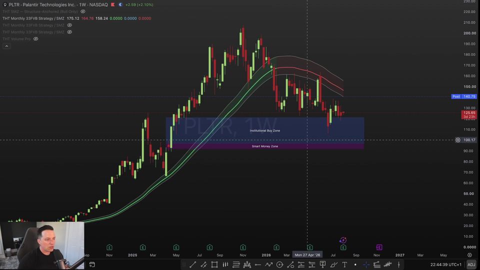Select the Rectangle drawing tool
This screenshot has height=270, width=480.
coord(214,264)
